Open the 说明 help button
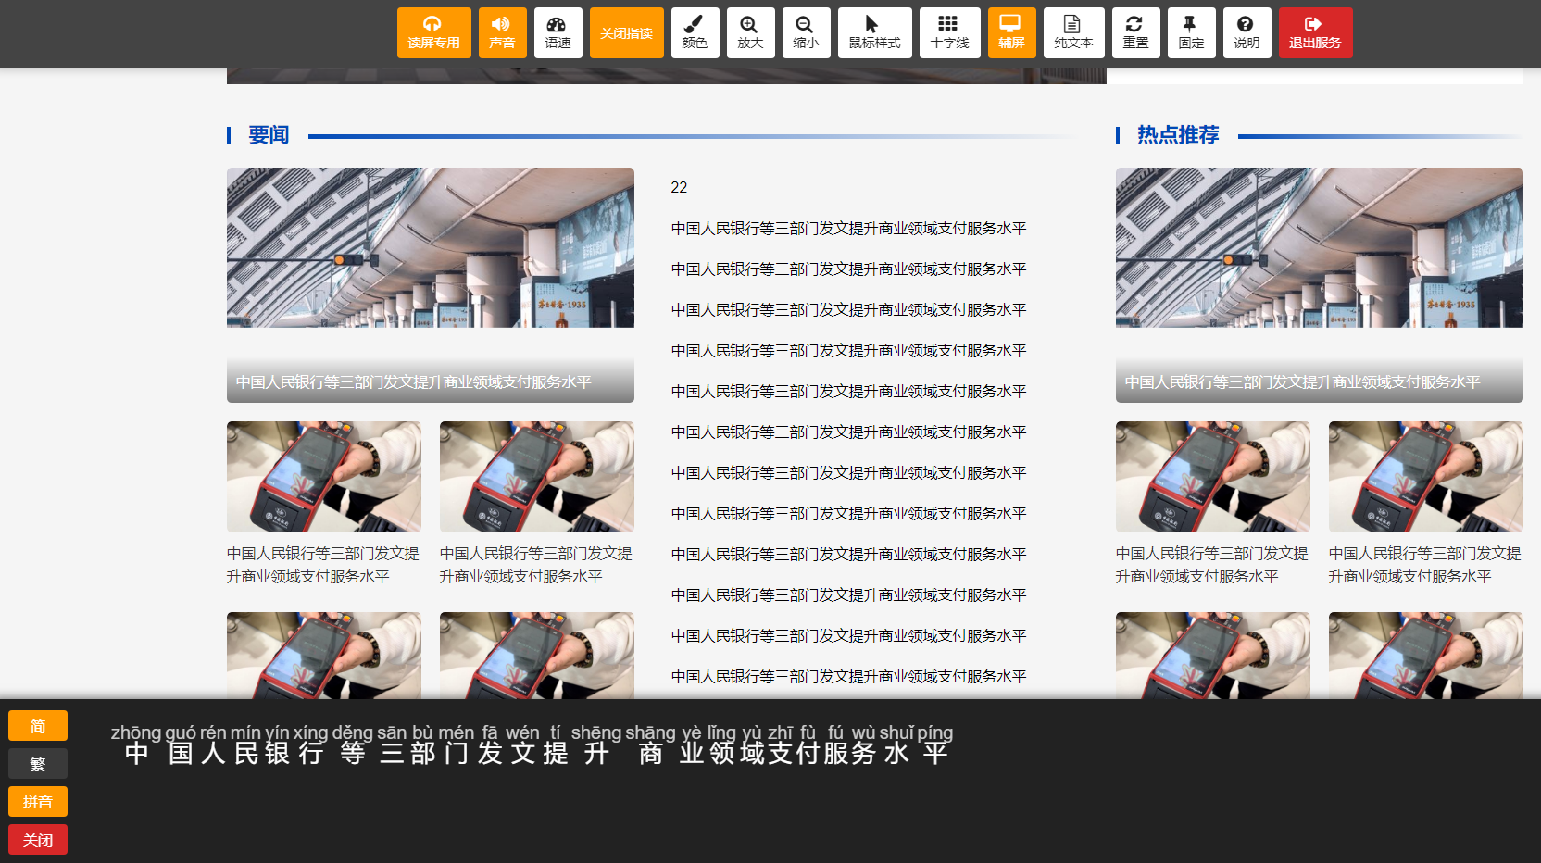 [x=1247, y=32]
